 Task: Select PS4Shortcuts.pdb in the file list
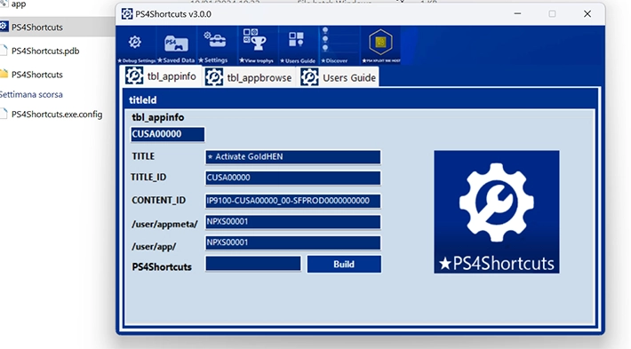coord(45,52)
